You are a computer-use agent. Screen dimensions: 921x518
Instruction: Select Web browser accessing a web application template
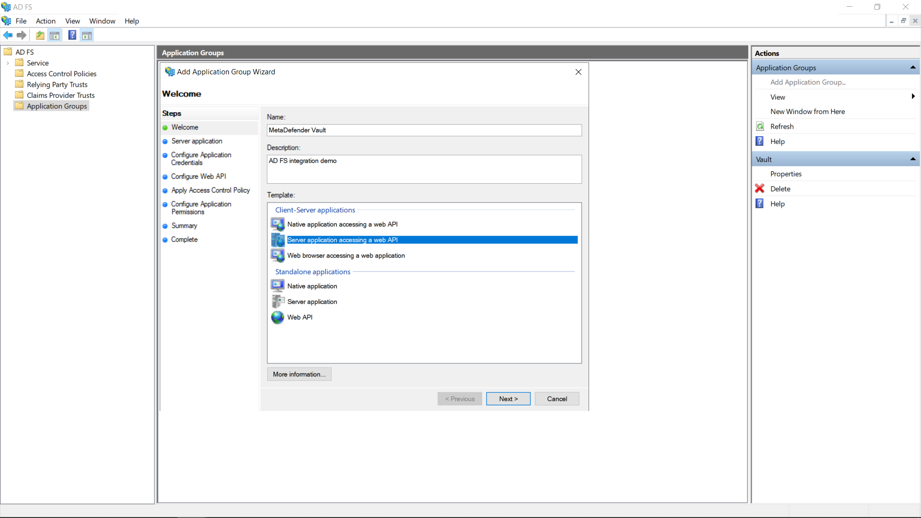point(346,256)
